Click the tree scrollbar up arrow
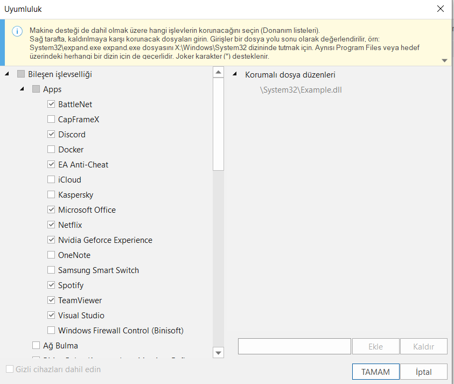454x384 pixels. 218,72
